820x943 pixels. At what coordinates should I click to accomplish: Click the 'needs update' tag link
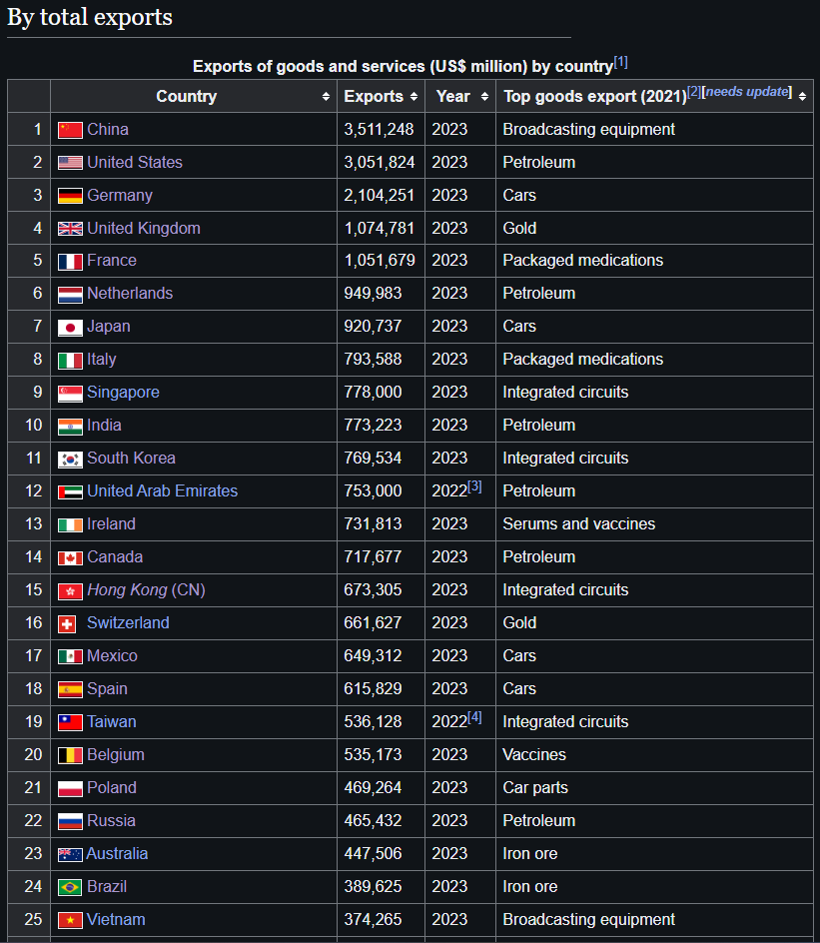[x=747, y=92]
